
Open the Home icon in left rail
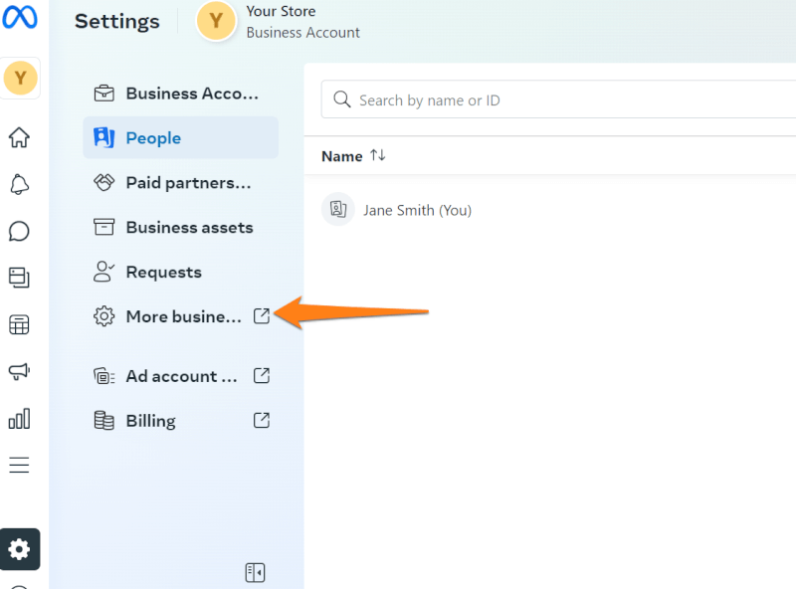[x=19, y=137]
